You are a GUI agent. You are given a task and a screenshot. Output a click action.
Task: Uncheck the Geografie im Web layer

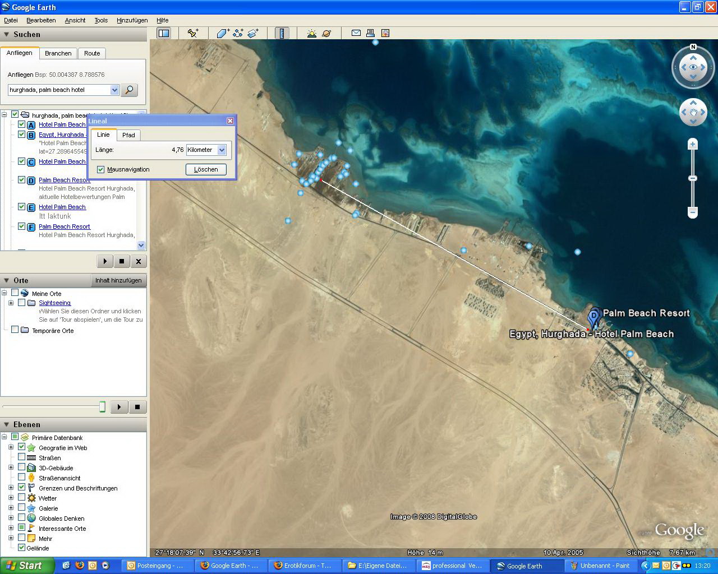[22, 447]
